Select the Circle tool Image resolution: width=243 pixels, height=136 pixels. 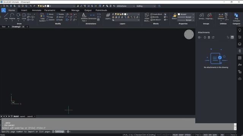pos(24,16)
